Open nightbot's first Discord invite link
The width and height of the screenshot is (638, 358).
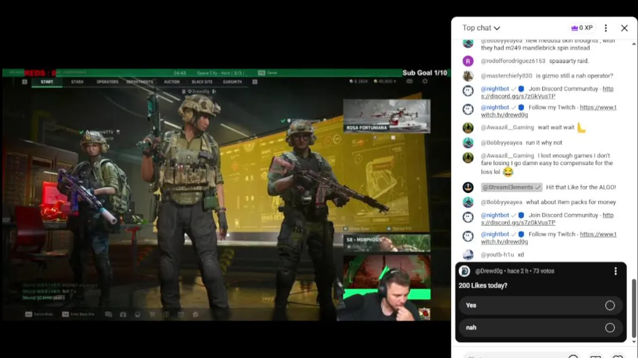(x=547, y=92)
